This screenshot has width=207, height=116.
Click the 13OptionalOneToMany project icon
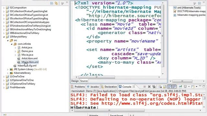[7, 84]
